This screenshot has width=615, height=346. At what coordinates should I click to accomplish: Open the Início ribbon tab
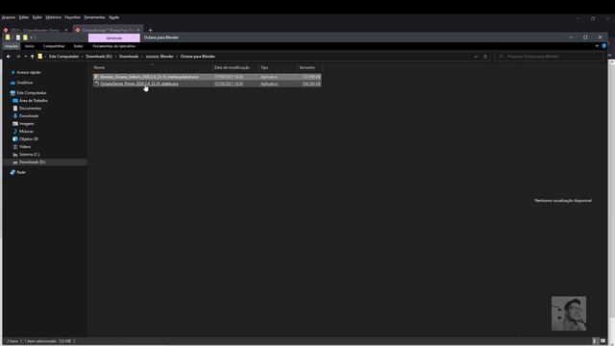pyautogui.click(x=30, y=46)
